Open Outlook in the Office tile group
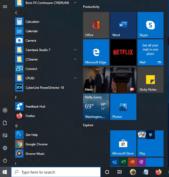 click(x=115, y=162)
